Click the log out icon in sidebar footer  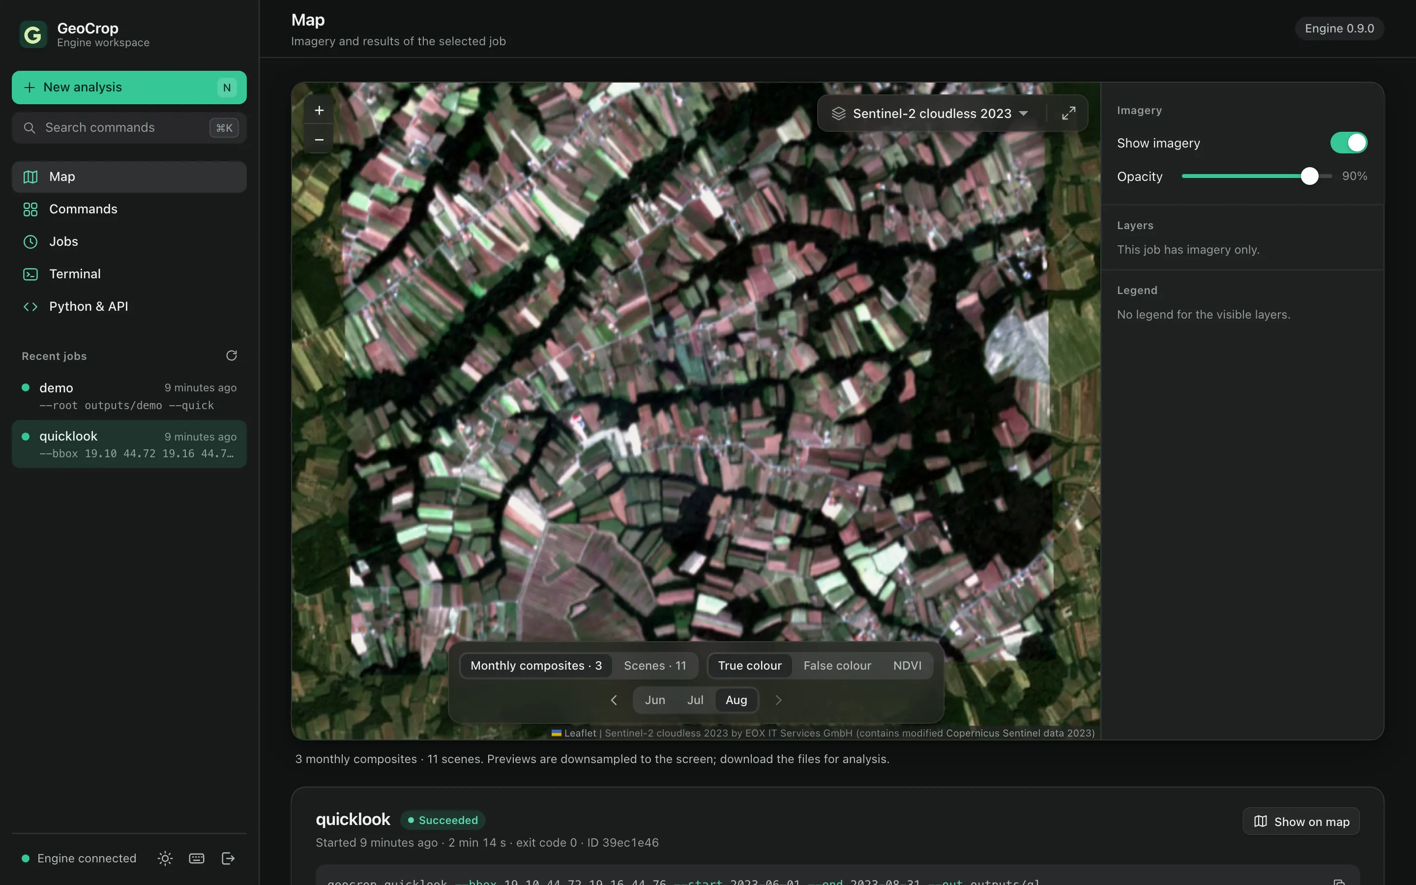pyautogui.click(x=228, y=858)
